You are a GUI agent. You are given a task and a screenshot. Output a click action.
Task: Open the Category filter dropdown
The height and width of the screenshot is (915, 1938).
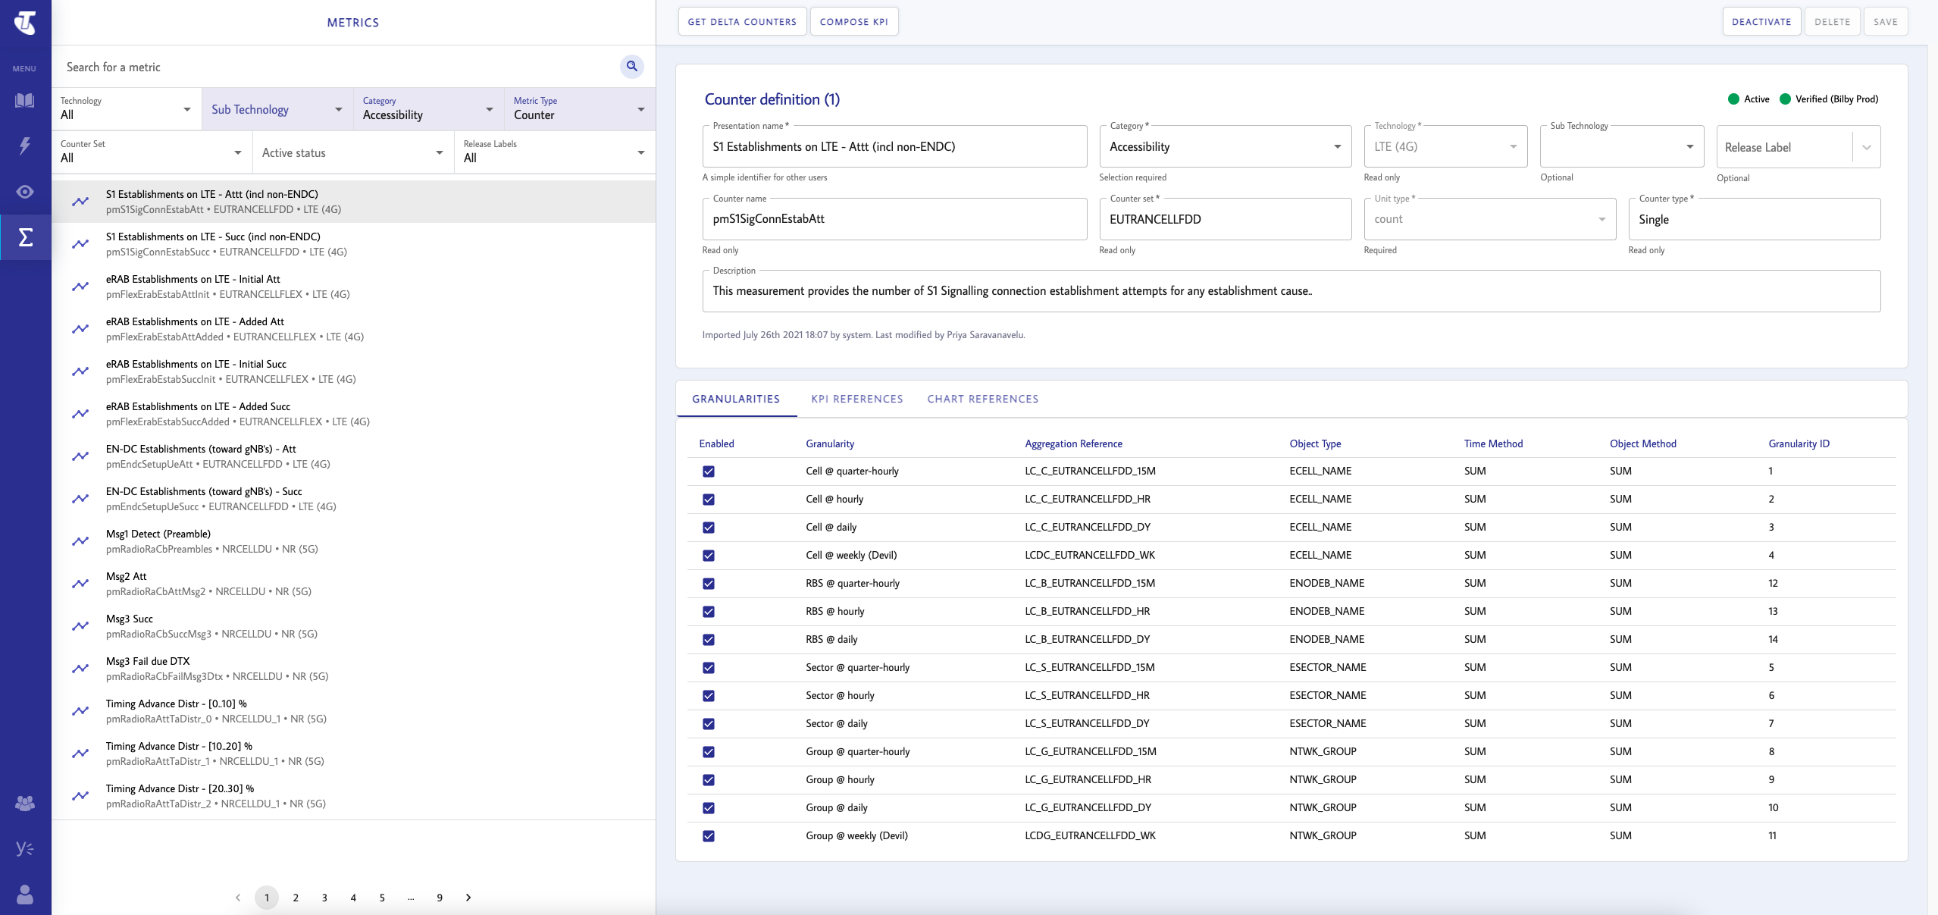pos(428,109)
